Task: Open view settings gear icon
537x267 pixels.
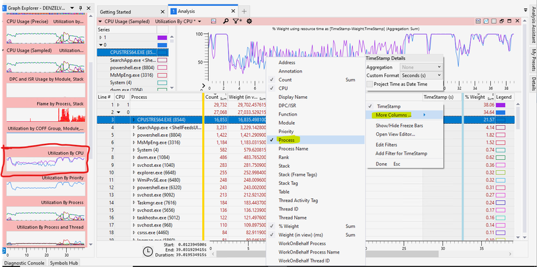Action: click(249, 21)
